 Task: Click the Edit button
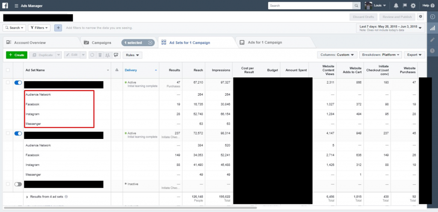click(x=72, y=55)
